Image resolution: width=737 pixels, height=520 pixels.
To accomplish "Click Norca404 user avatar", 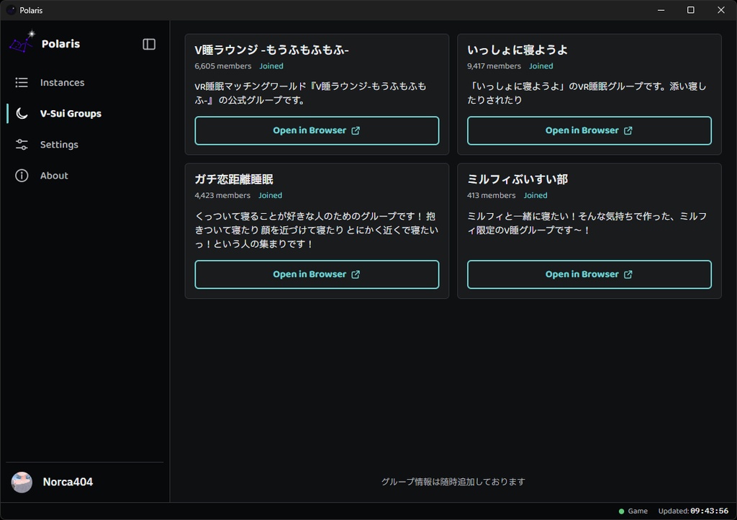I will coord(22,482).
